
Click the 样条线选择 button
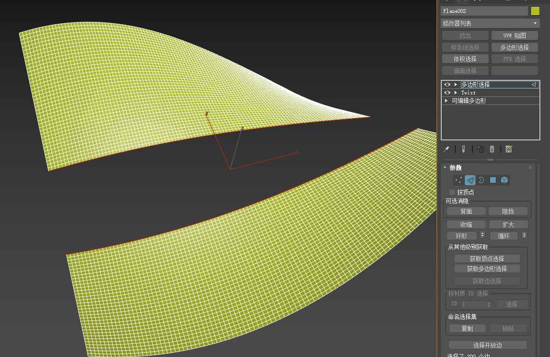[x=465, y=47]
